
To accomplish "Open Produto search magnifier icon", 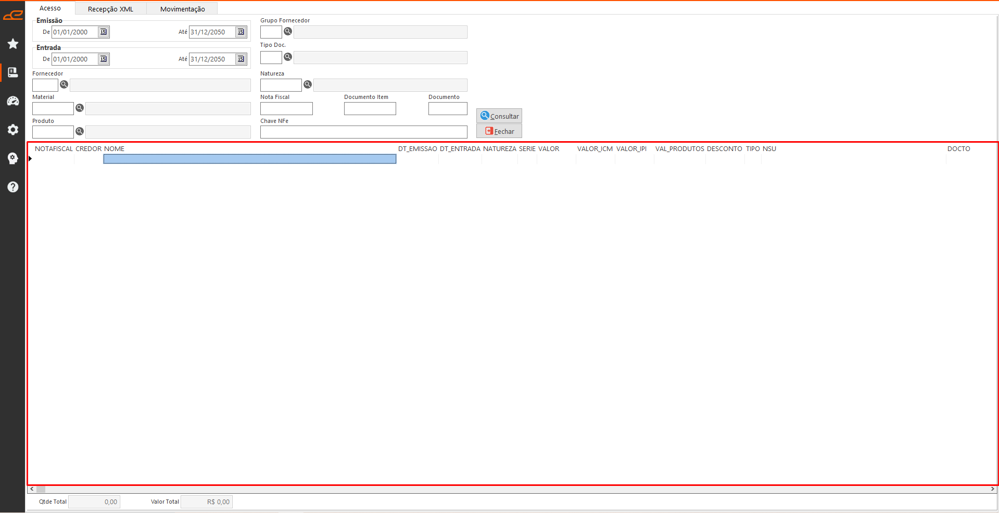I will click(80, 131).
